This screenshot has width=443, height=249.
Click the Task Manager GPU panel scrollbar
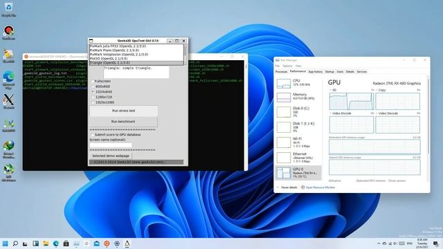pos(428,116)
